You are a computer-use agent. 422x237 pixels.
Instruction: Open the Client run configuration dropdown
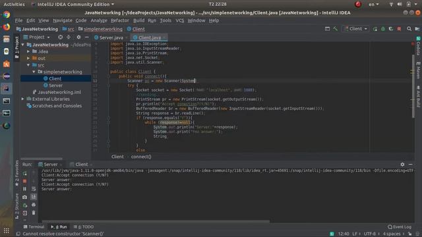point(355,29)
